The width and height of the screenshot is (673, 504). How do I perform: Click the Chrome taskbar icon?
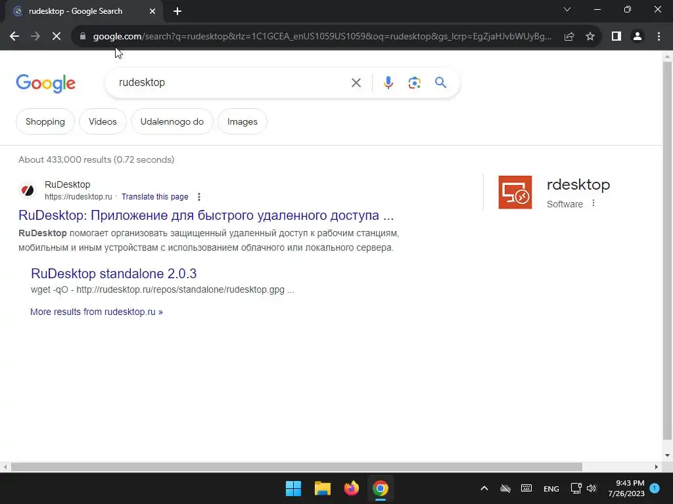point(381,488)
